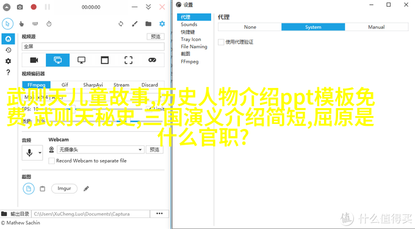Screen dimensions: 415x229
Task: Click the preview button beside video source
Action: (x=156, y=37)
